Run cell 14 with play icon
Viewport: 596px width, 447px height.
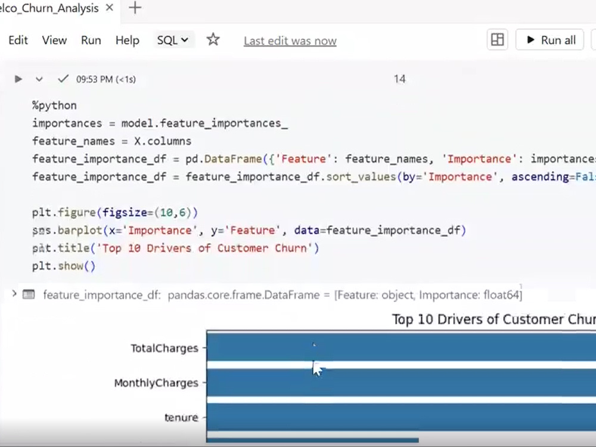click(x=18, y=79)
